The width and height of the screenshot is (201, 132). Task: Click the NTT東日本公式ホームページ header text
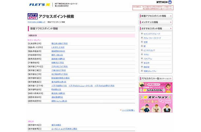click(66, 4)
